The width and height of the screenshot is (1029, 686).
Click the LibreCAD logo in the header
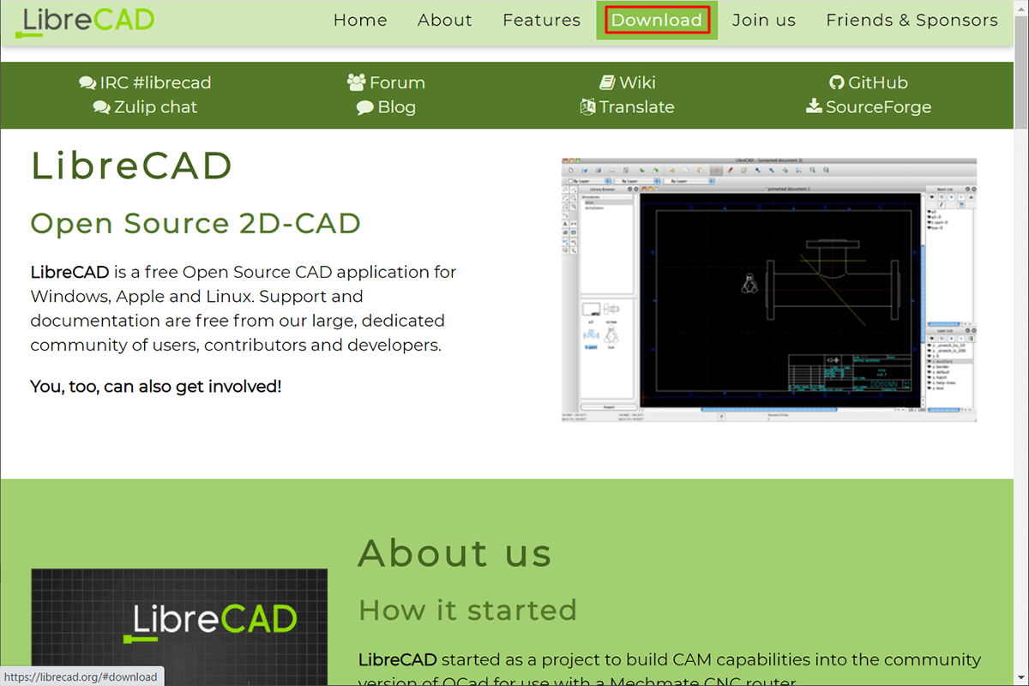point(85,21)
